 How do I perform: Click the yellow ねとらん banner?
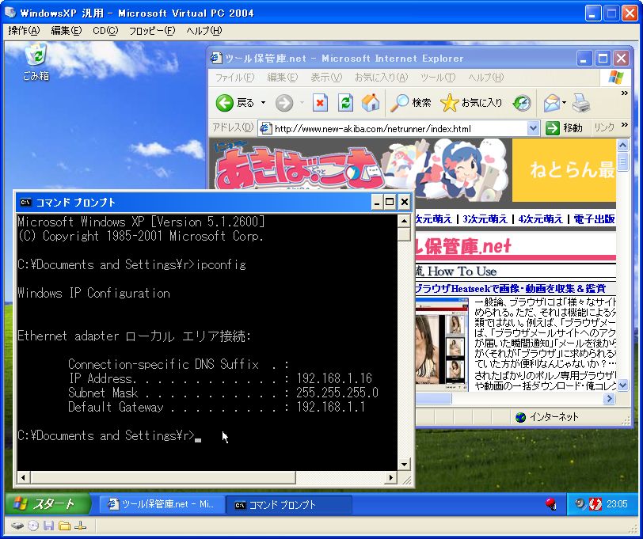click(564, 169)
